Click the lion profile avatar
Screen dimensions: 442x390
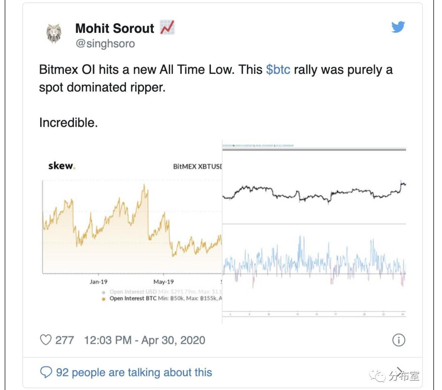pos(54,34)
